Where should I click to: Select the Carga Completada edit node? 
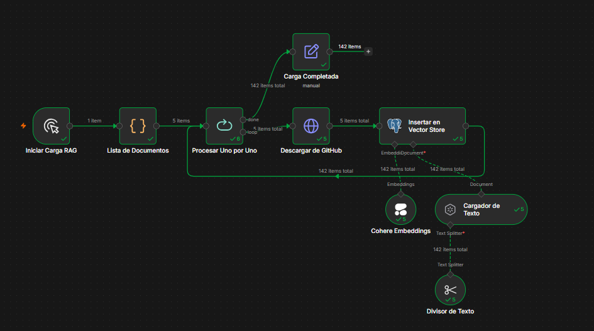click(x=311, y=52)
